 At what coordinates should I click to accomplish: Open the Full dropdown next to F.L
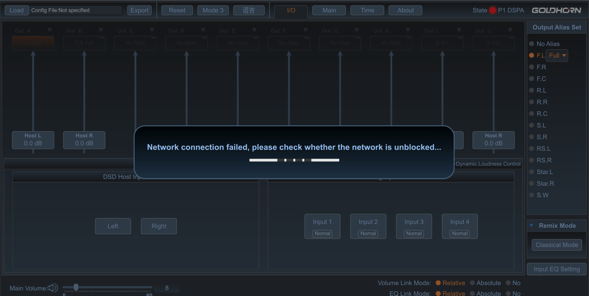pyautogui.click(x=557, y=55)
